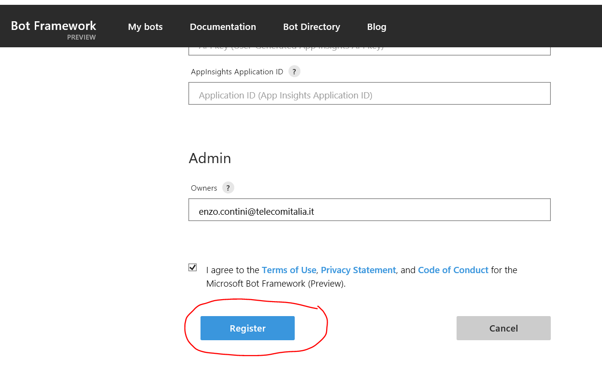602x374 pixels.
Task: Click the AppInsights Application ID help icon
Action: pos(294,71)
